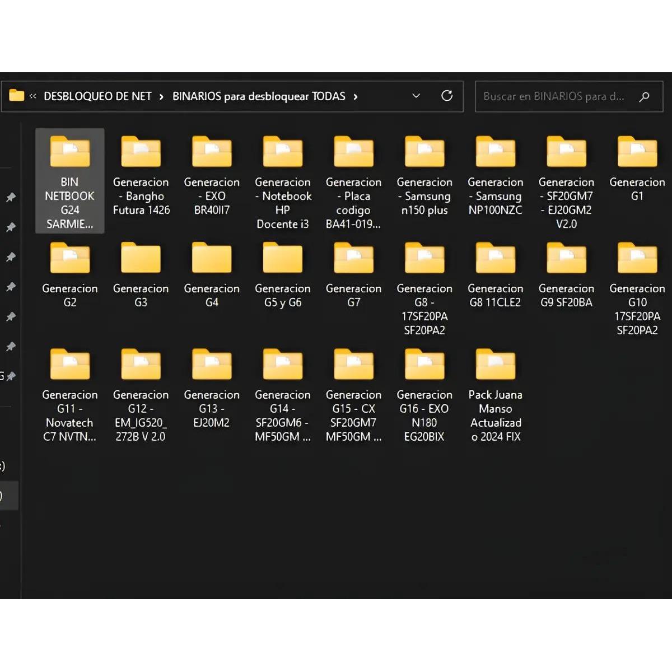
Task: Open Generacion G15 - CX SF20GM7 folder
Action: [353, 394]
